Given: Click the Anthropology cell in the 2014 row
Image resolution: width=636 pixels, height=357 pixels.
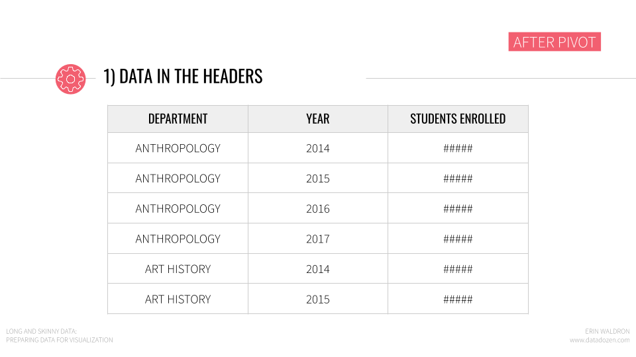Looking at the screenshot, I should (x=178, y=148).
